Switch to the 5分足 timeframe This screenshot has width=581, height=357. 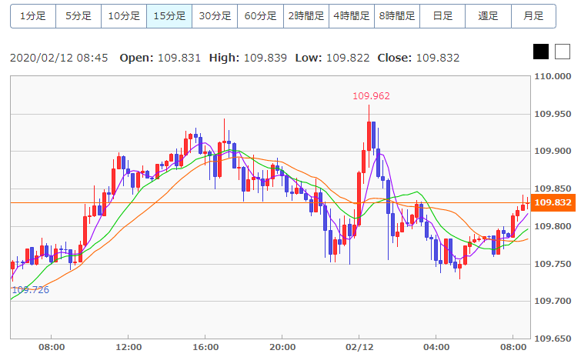[x=78, y=16]
